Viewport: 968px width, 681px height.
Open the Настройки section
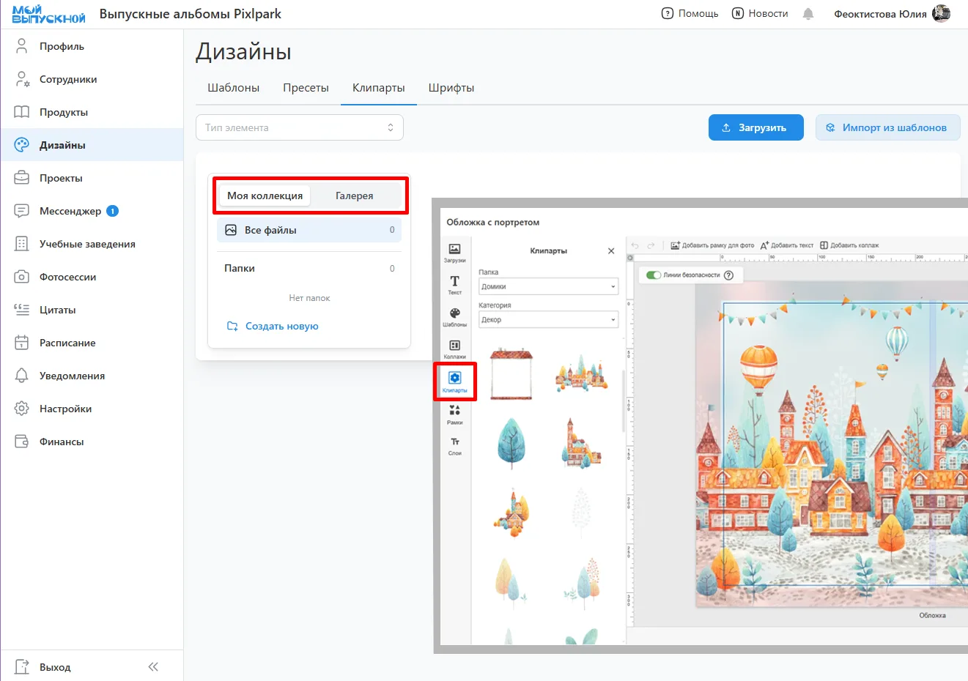click(92, 409)
